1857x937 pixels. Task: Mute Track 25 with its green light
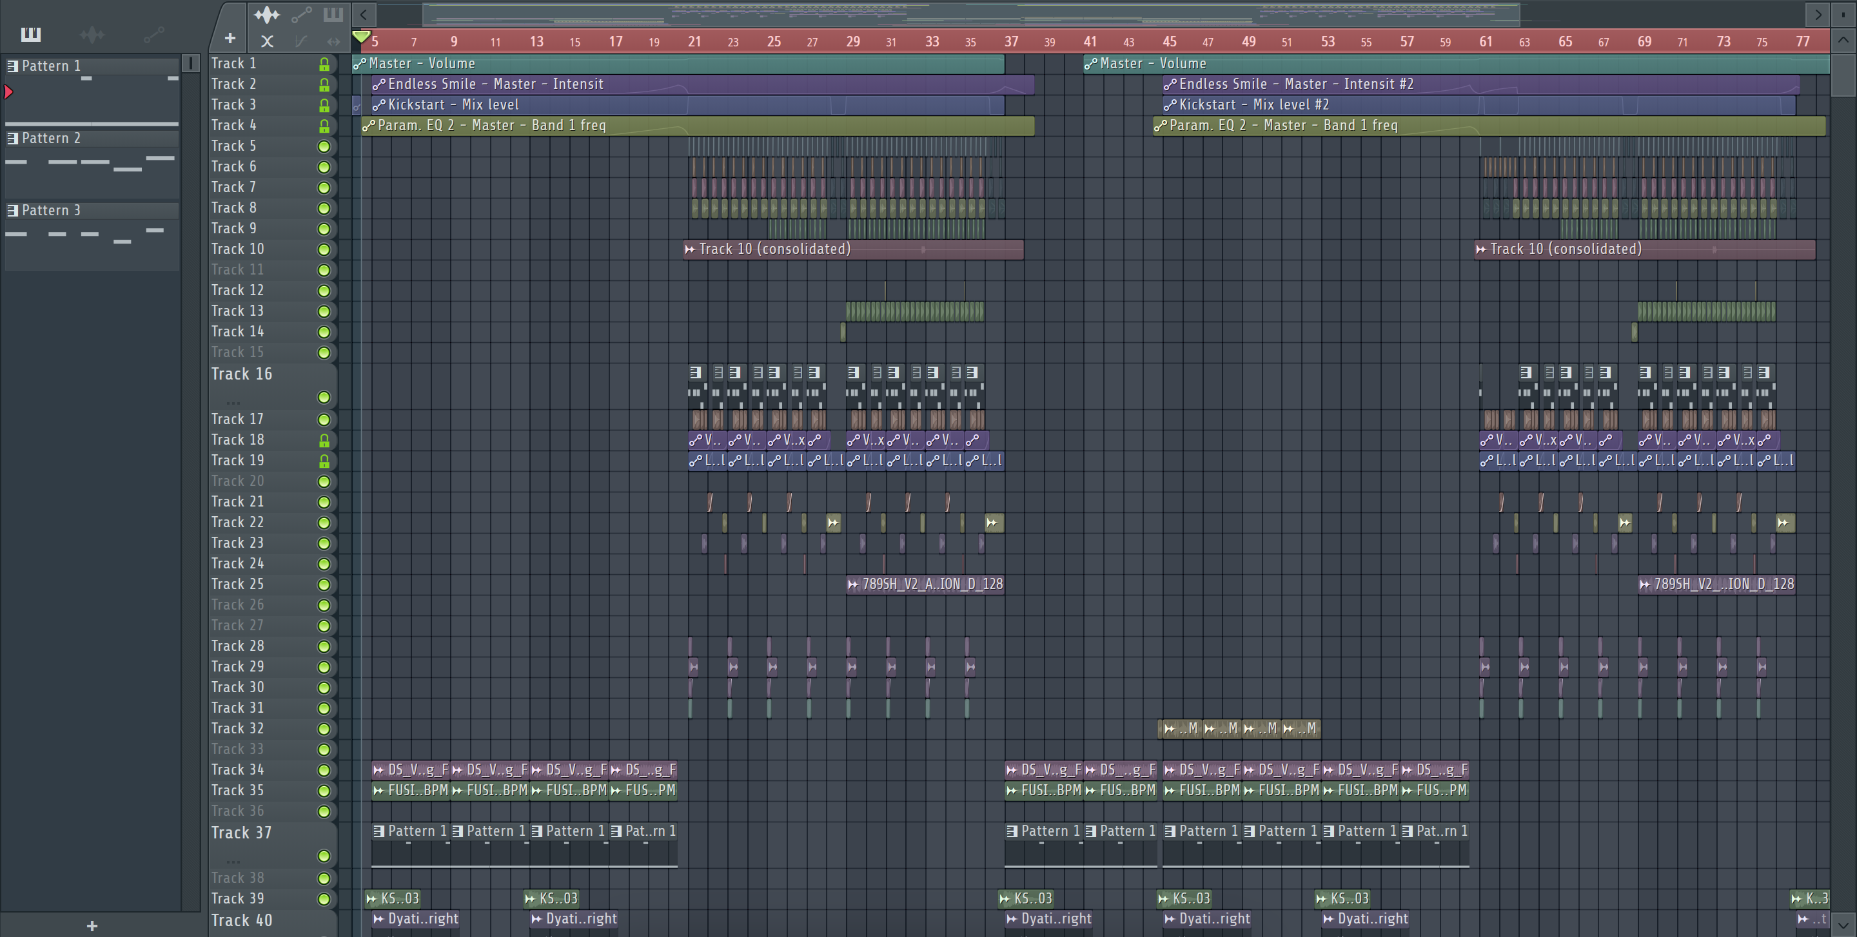coord(324,584)
